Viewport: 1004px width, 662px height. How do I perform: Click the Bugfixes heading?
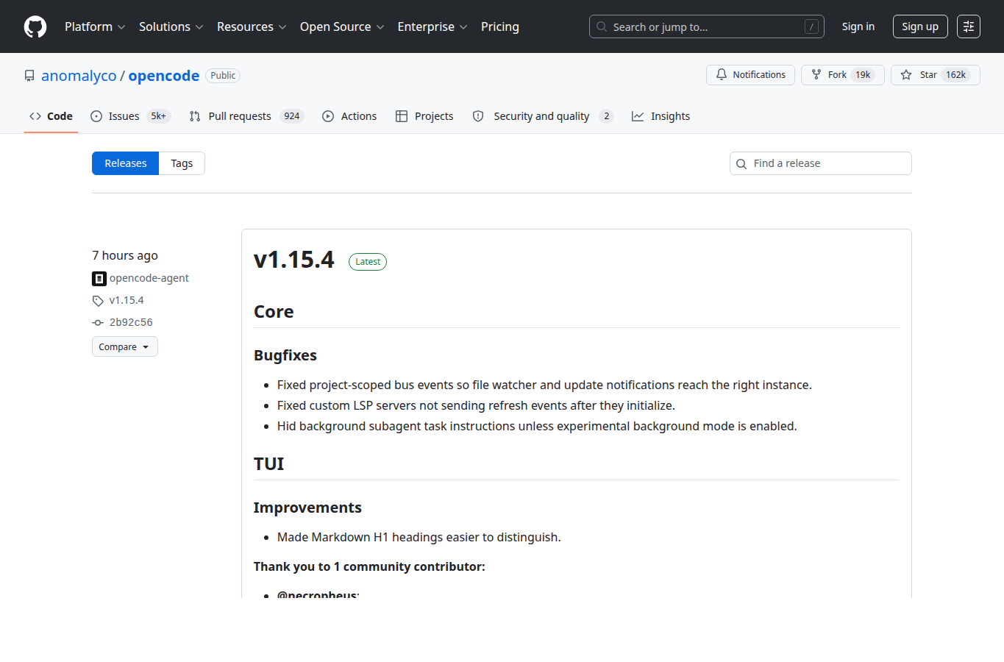[x=285, y=355]
